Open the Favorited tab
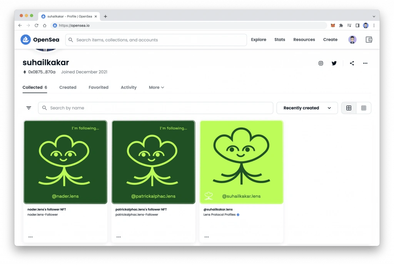Viewport: 394px width, 265px height. click(98, 87)
